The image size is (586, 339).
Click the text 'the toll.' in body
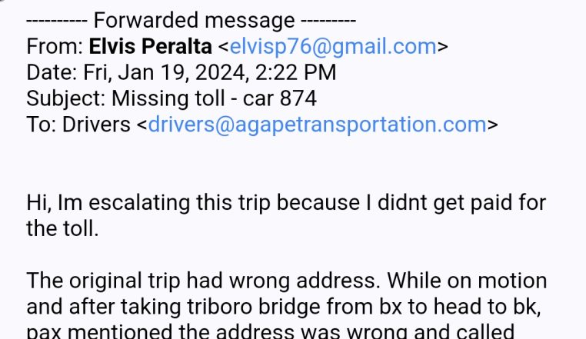point(62,229)
